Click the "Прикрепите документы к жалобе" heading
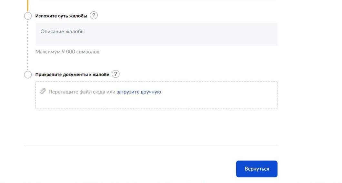Viewport: 342px width, 183px height. coord(72,75)
